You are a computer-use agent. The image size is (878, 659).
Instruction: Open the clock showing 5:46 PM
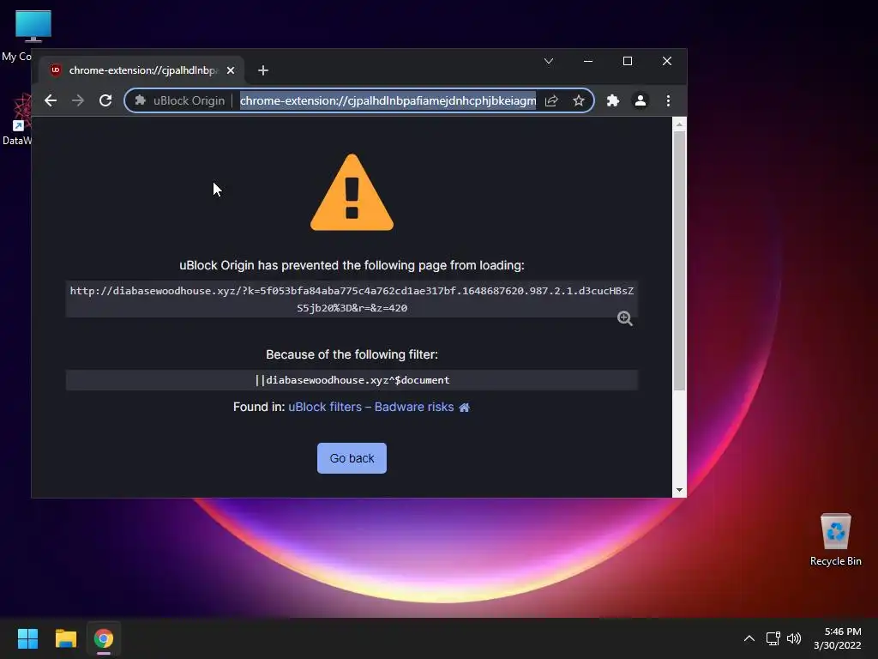838,638
